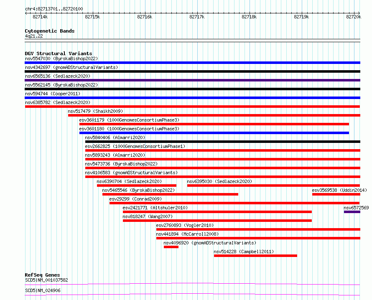Click nsv441894 (McCarroll2008) label
The image size is (372, 300).
[187, 234]
